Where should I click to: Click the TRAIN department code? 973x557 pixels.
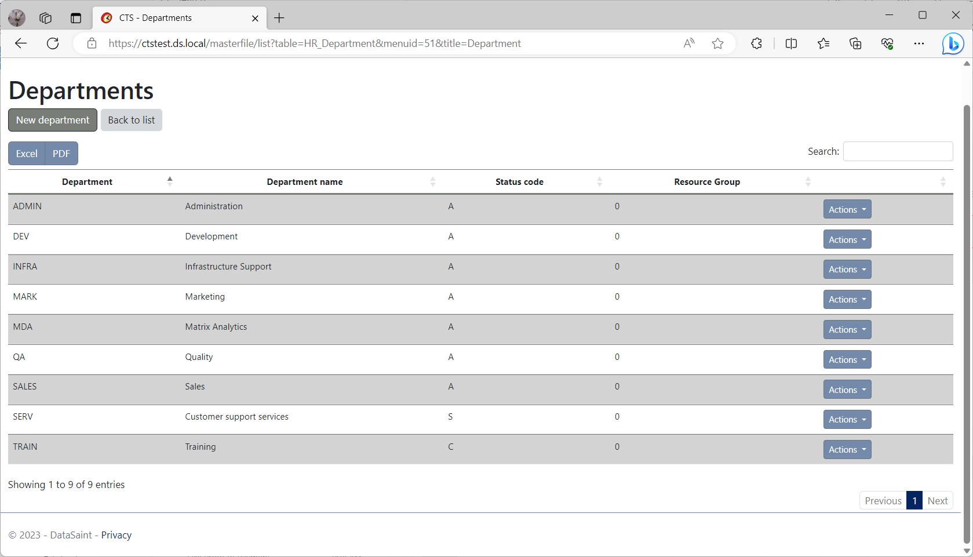tap(25, 447)
